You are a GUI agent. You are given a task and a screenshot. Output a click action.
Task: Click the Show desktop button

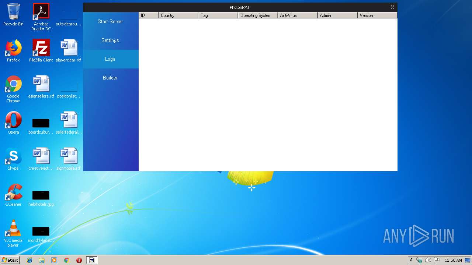pos(468,260)
